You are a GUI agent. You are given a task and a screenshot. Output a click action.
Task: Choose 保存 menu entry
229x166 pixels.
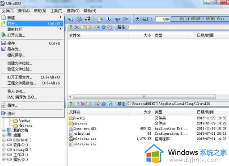32,43
